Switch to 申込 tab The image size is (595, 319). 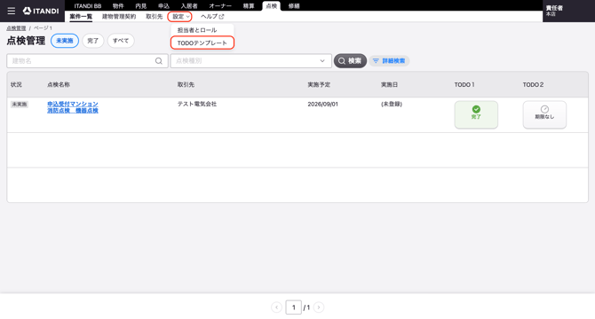163,6
